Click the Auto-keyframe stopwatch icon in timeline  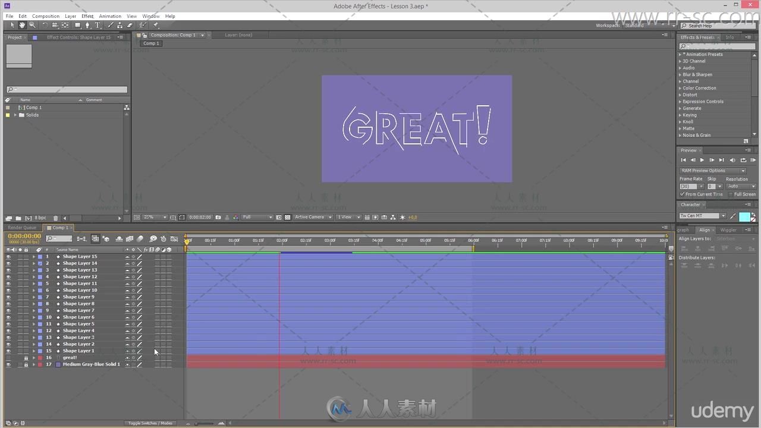(163, 238)
